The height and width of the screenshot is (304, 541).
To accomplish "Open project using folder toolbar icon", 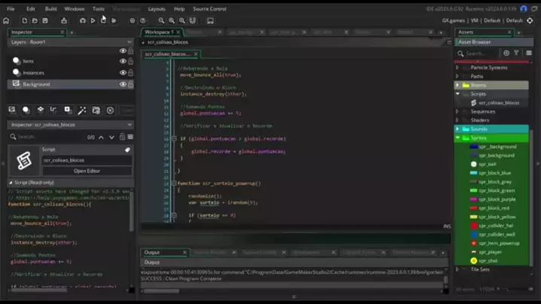I will tap(35, 20).
